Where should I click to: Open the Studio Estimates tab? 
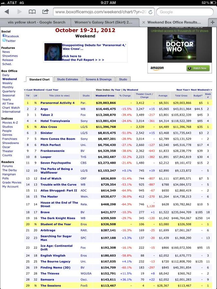pyautogui.click(x=68, y=79)
